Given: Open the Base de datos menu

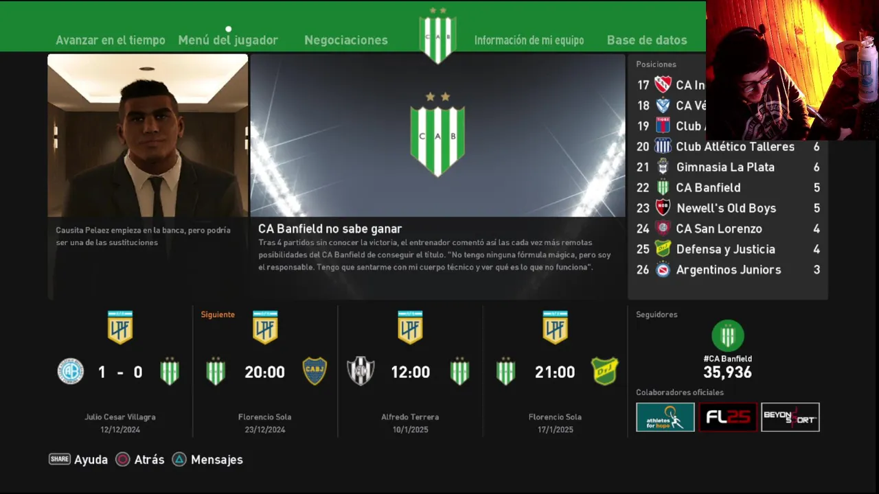Looking at the screenshot, I should coord(647,40).
